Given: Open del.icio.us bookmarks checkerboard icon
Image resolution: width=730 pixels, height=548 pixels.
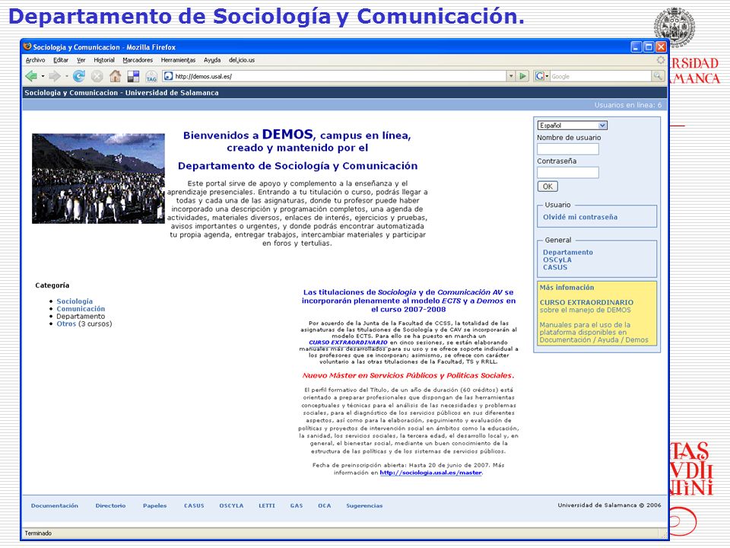Looking at the screenshot, I should 133,76.
